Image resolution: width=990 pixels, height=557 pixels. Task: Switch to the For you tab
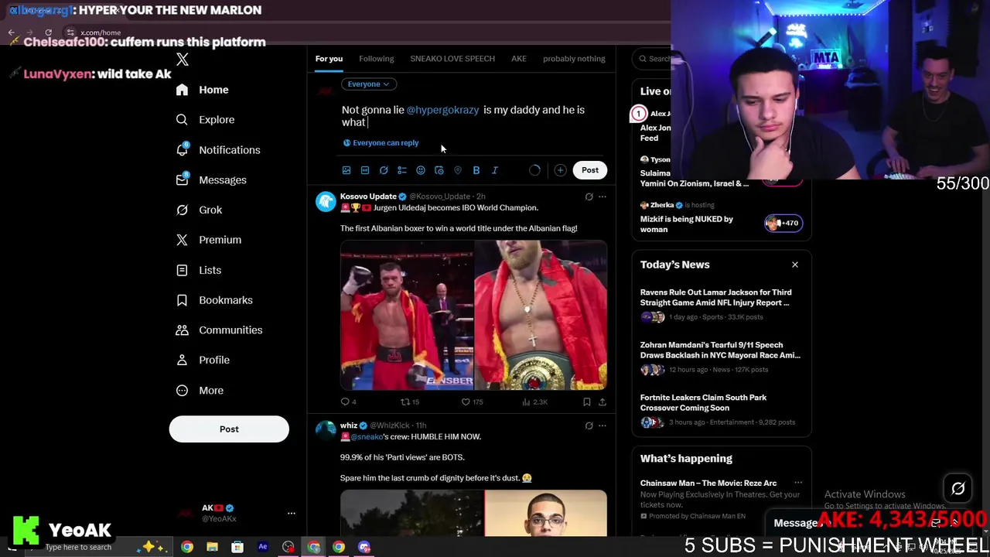(x=329, y=59)
